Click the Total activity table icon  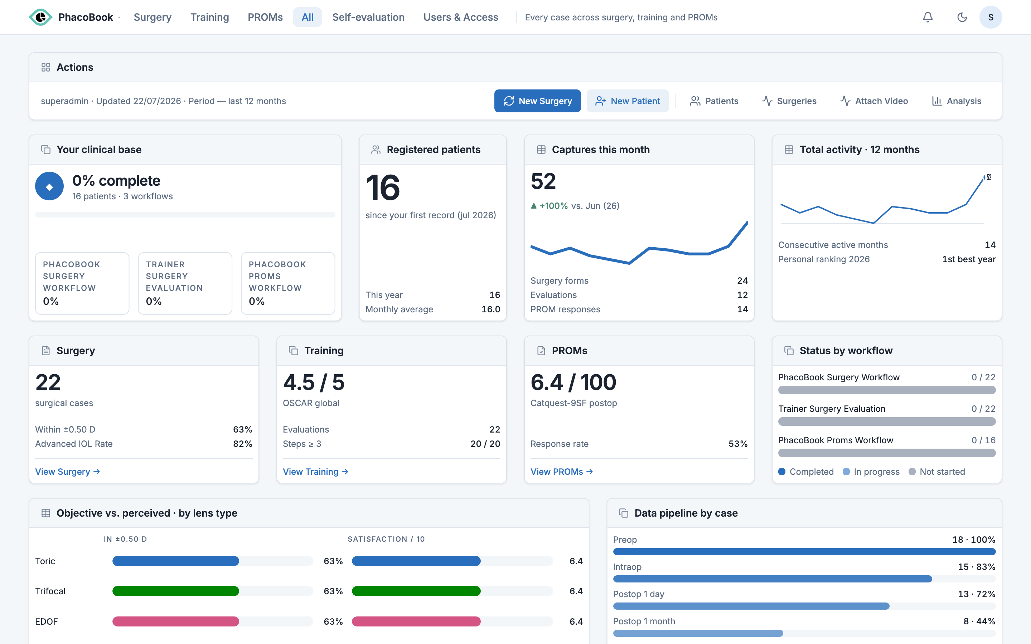click(x=789, y=150)
